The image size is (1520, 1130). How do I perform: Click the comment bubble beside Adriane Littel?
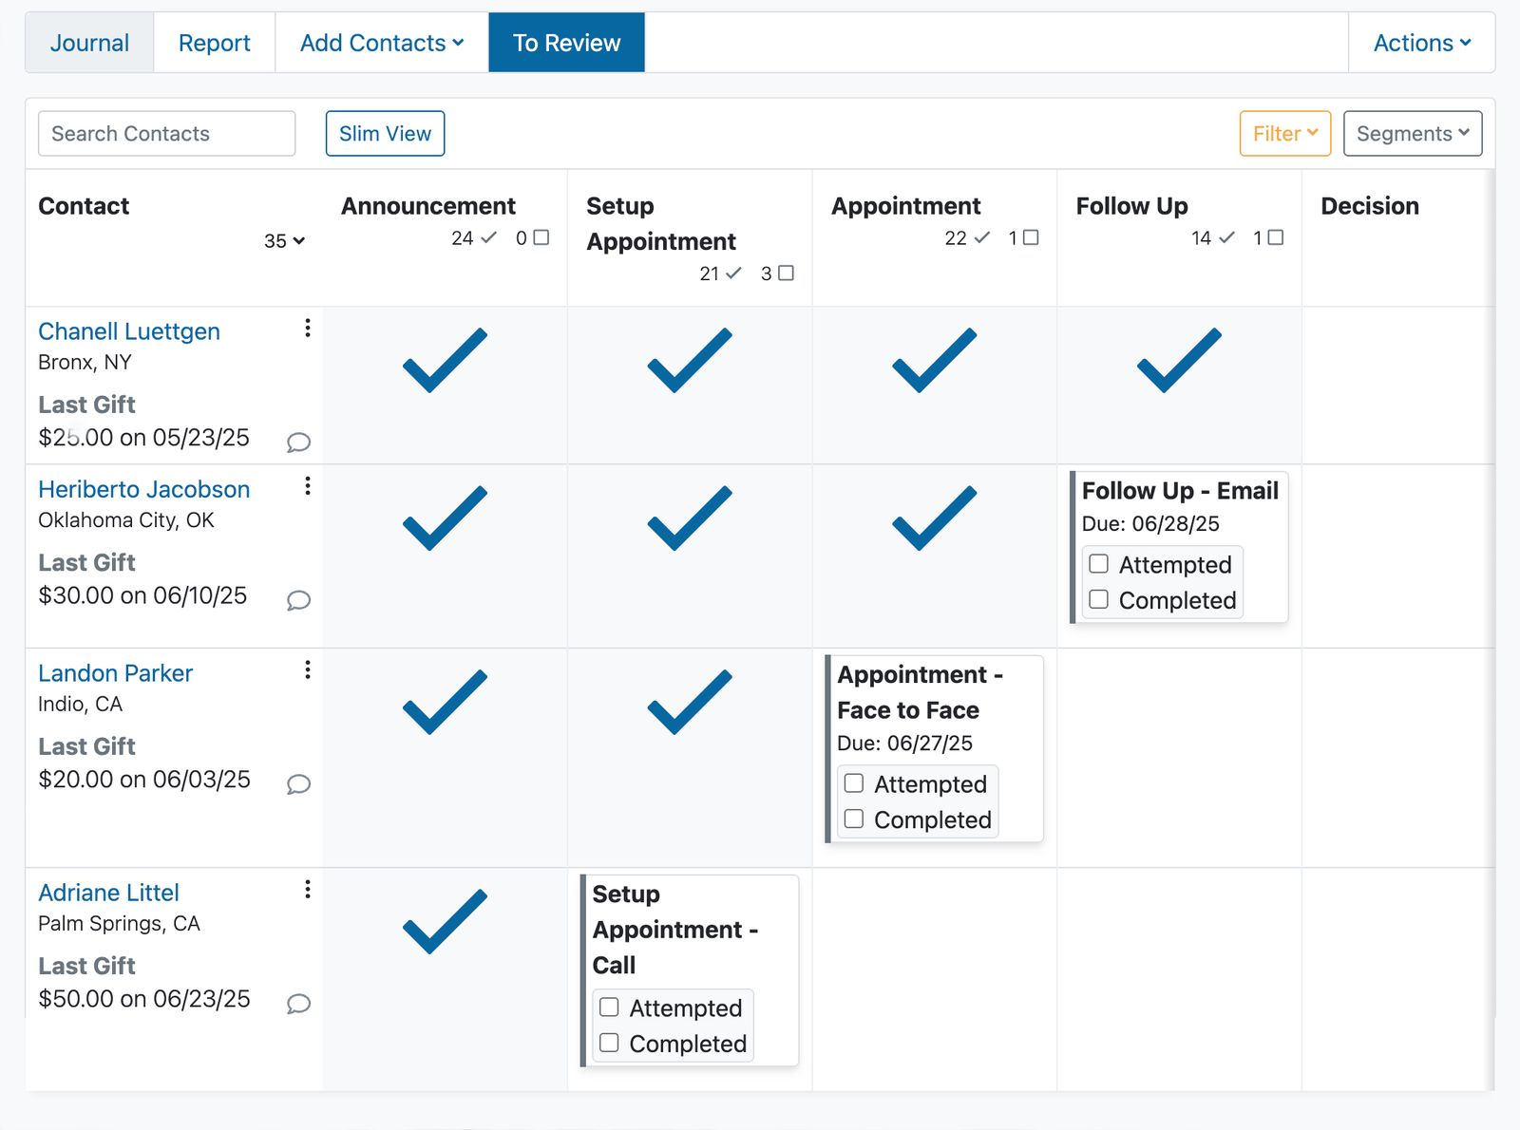(x=297, y=1003)
